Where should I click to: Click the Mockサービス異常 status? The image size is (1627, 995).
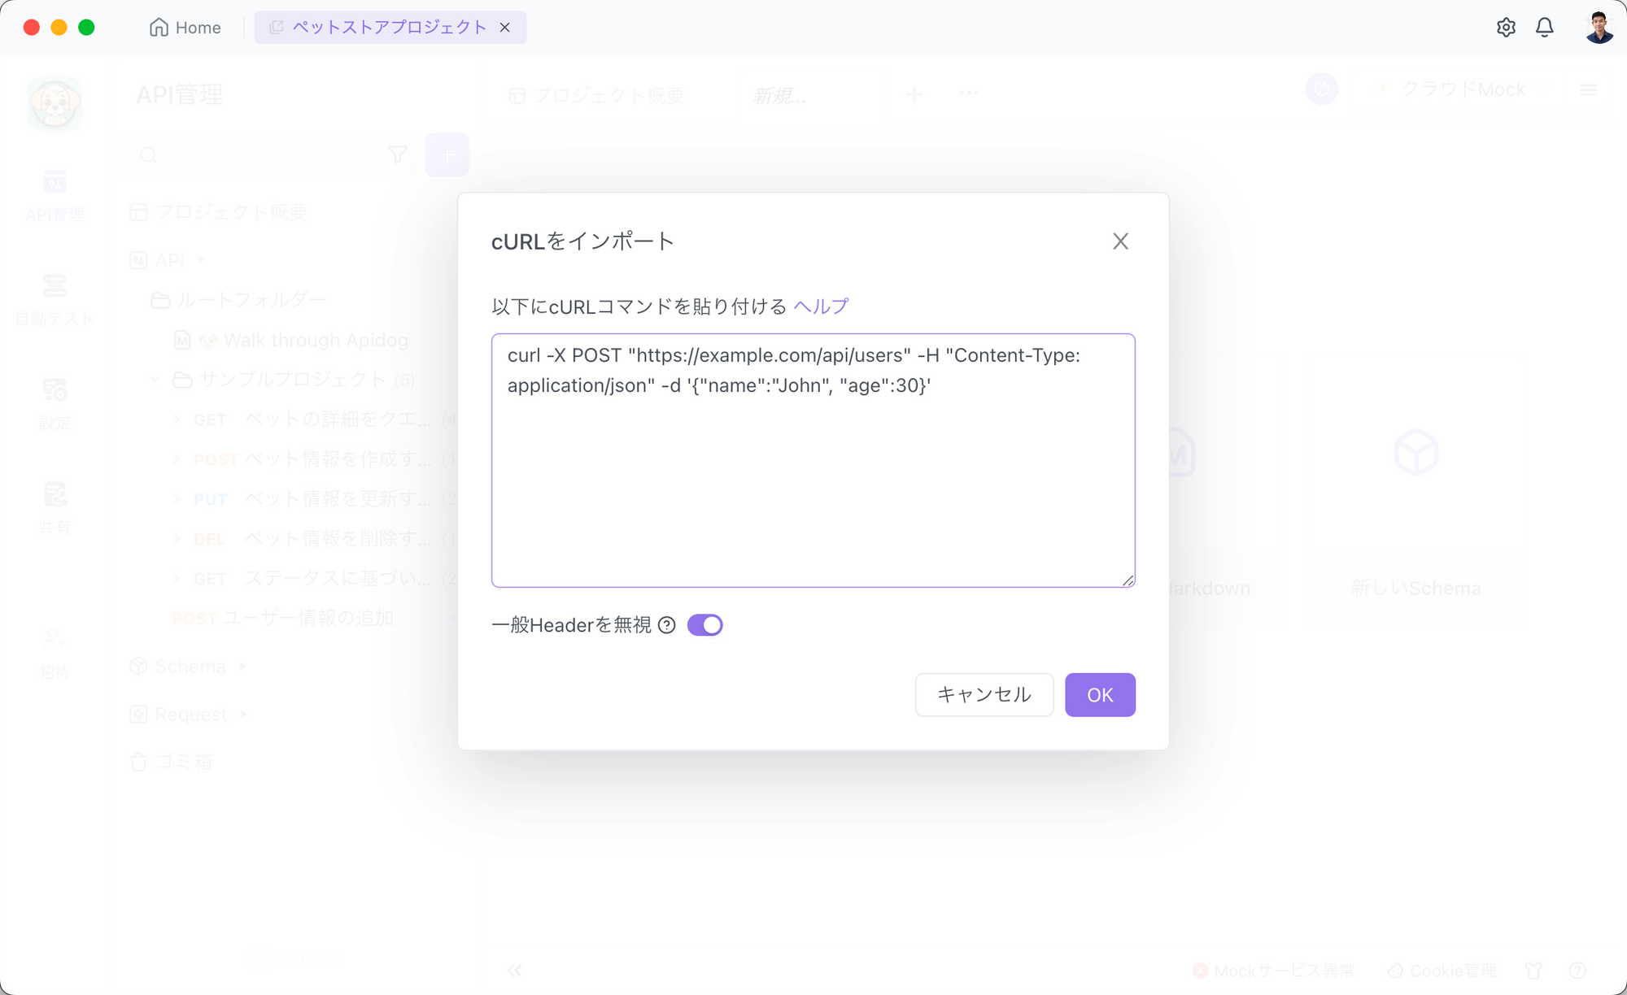coord(1273,971)
